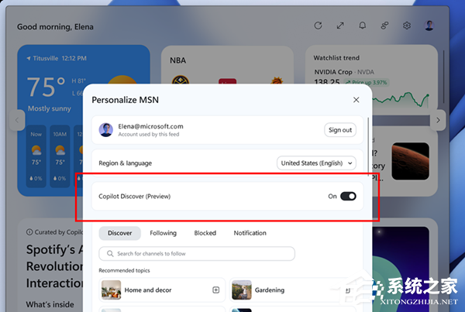Screen dimensions: 465x312
Task: Click the next widgets arrow on right
Action: [438, 120]
